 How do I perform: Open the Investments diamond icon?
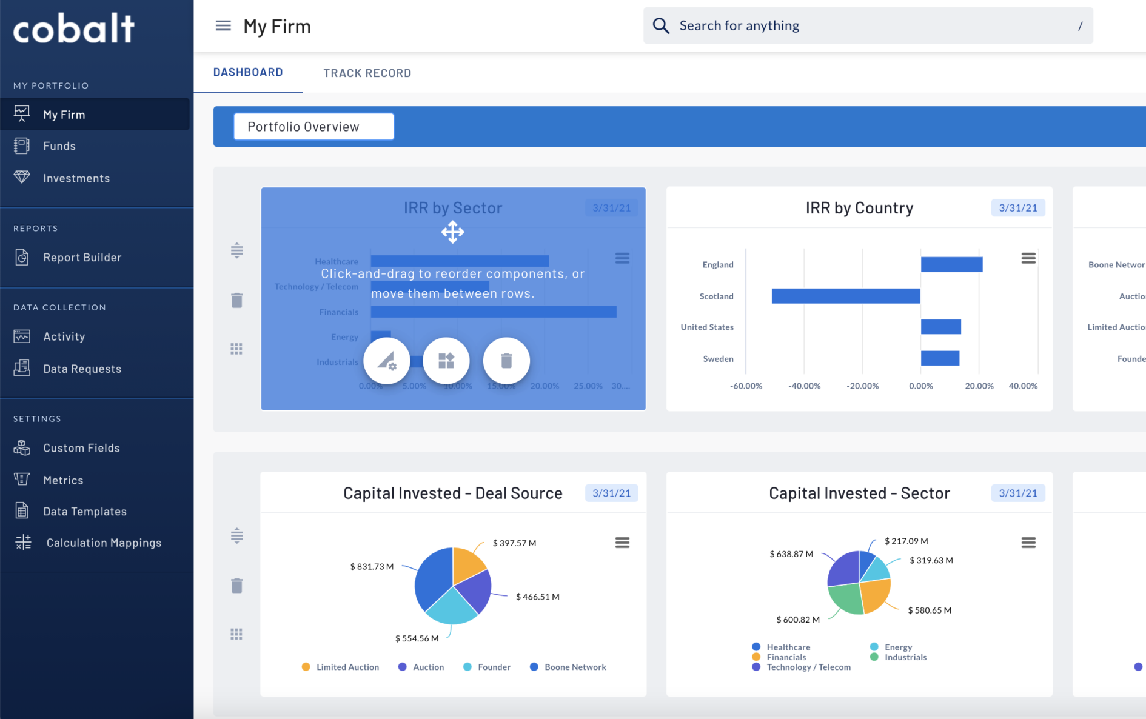(x=22, y=177)
